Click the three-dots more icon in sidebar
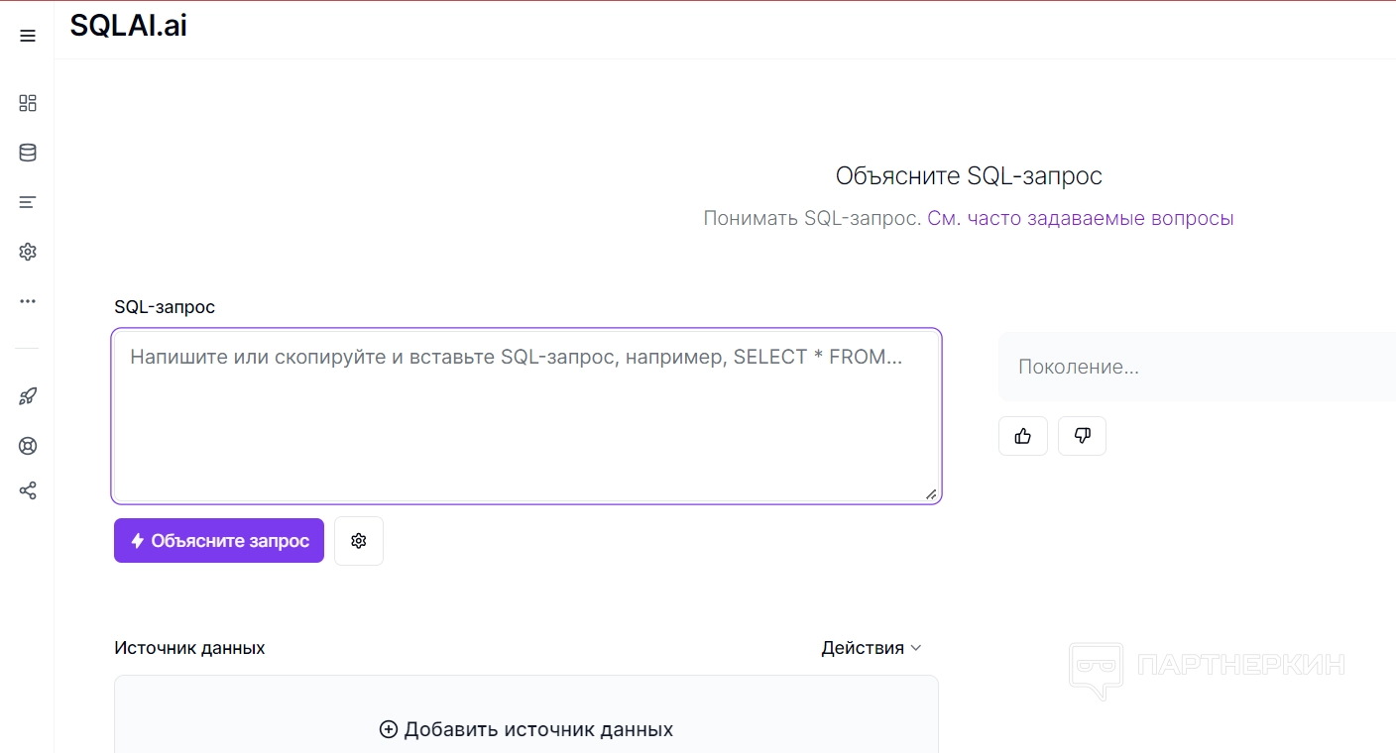1396x753 pixels. (28, 301)
